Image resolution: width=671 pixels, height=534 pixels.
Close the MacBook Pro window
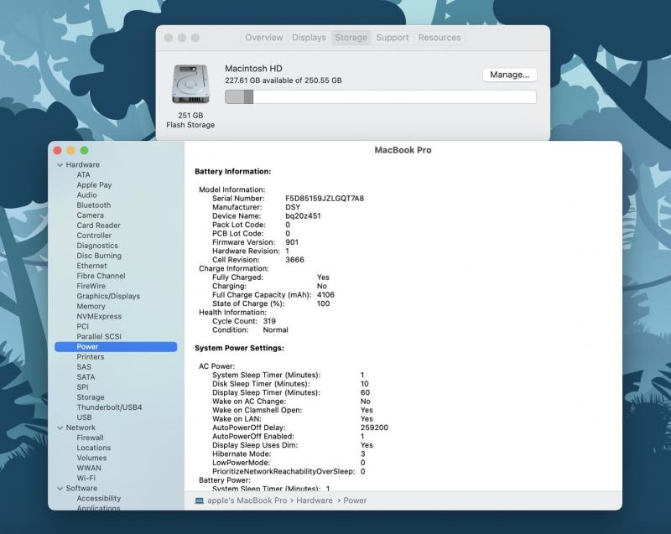[x=57, y=151]
